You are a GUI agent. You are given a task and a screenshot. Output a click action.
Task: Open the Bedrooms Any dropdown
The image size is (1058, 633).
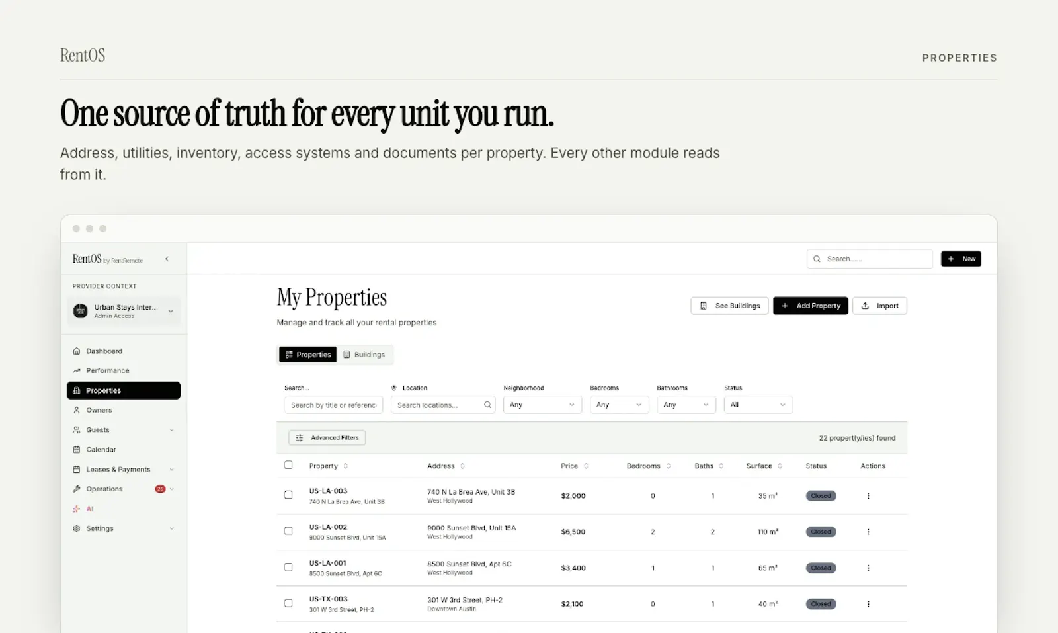[619, 405]
